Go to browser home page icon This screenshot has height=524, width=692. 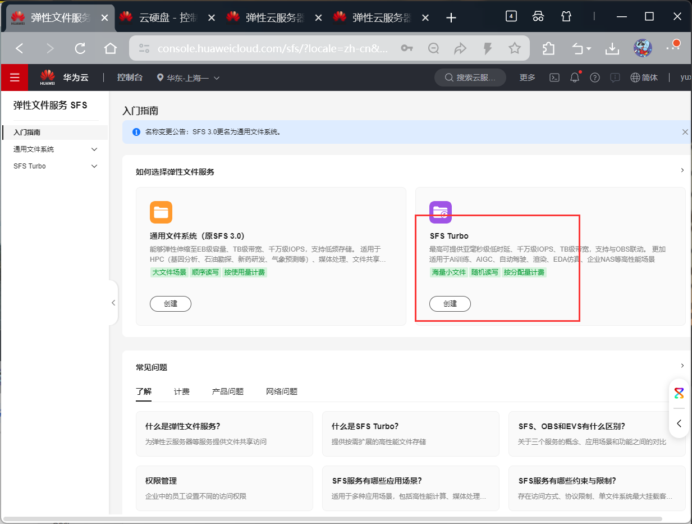111,48
